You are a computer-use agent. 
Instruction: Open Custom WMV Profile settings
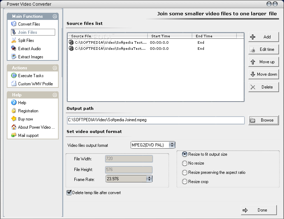(x=36, y=84)
